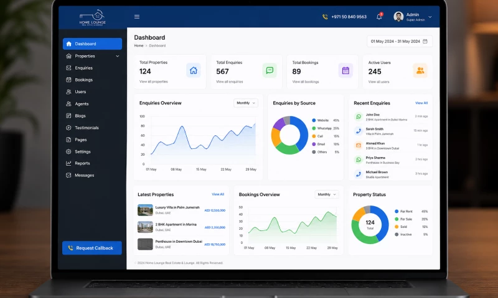
Task: Click the Pages sidebar icon
Action: click(68, 140)
